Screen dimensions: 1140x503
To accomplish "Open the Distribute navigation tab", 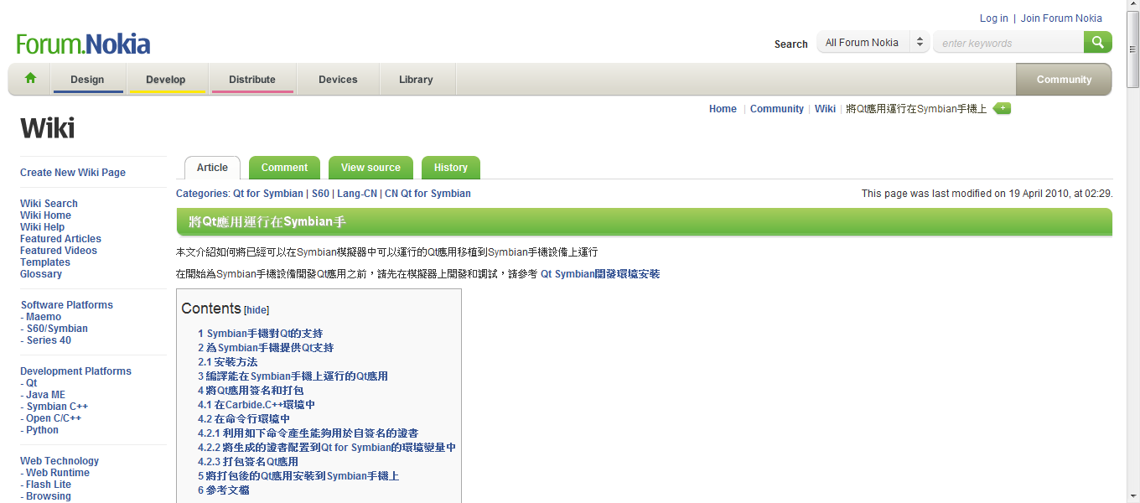I will (x=252, y=80).
